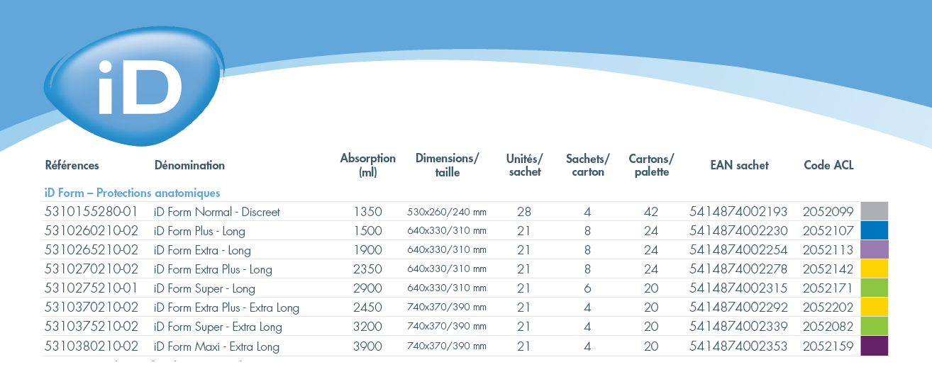Click product name iD Form Super - Extra Long

click(218, 327)
